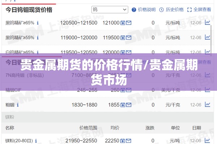Image resolution: width=217 pixels, height=144 pixels.
Task: Click the 日期 column header
Action: pyautogui.click(x=197, y=128)
